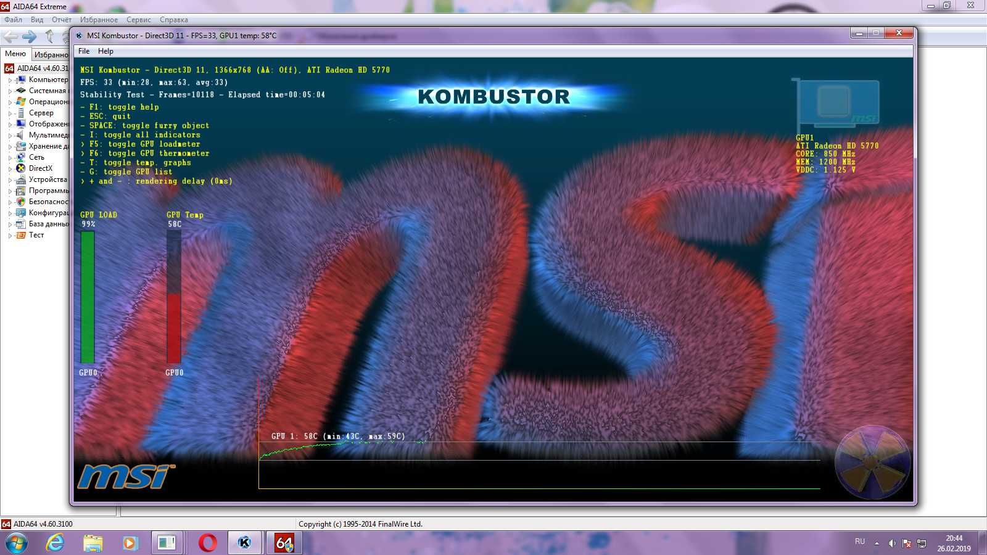Screen dimensions: 987x555
Task: Open Kombustor Help menu
Action: (105, 51)
